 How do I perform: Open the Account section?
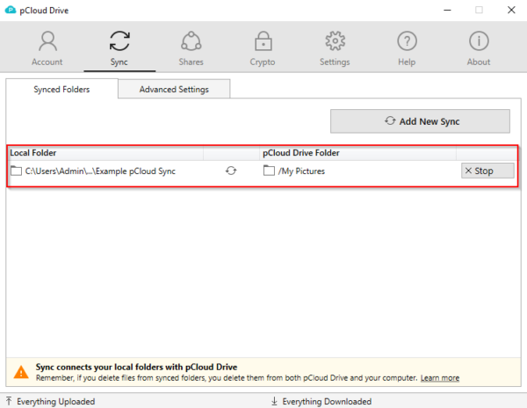pos(47,48)
